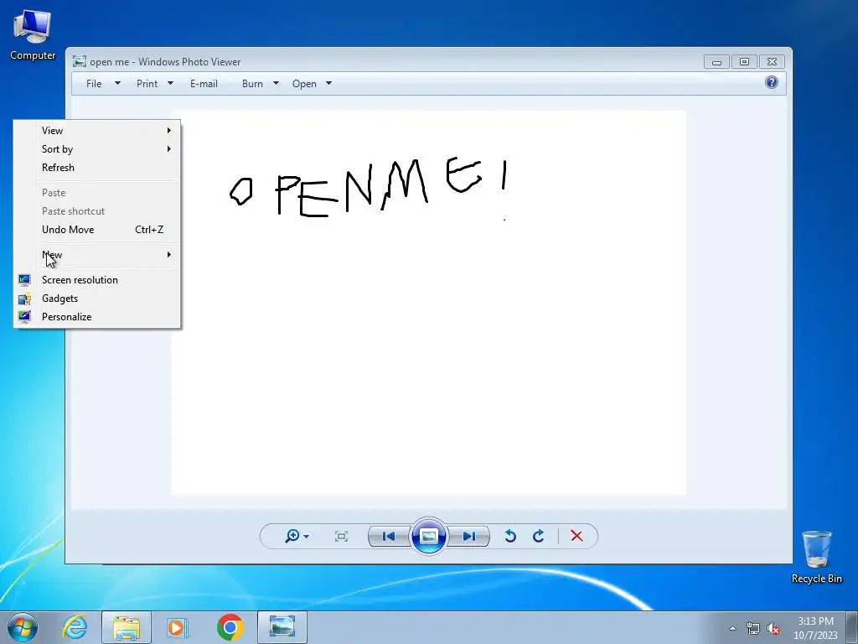The width and height of the screenshot is (858, 644).
Task: Expand the File dropdown arrow
Action: pyautogui.click(x=117, y=84)
